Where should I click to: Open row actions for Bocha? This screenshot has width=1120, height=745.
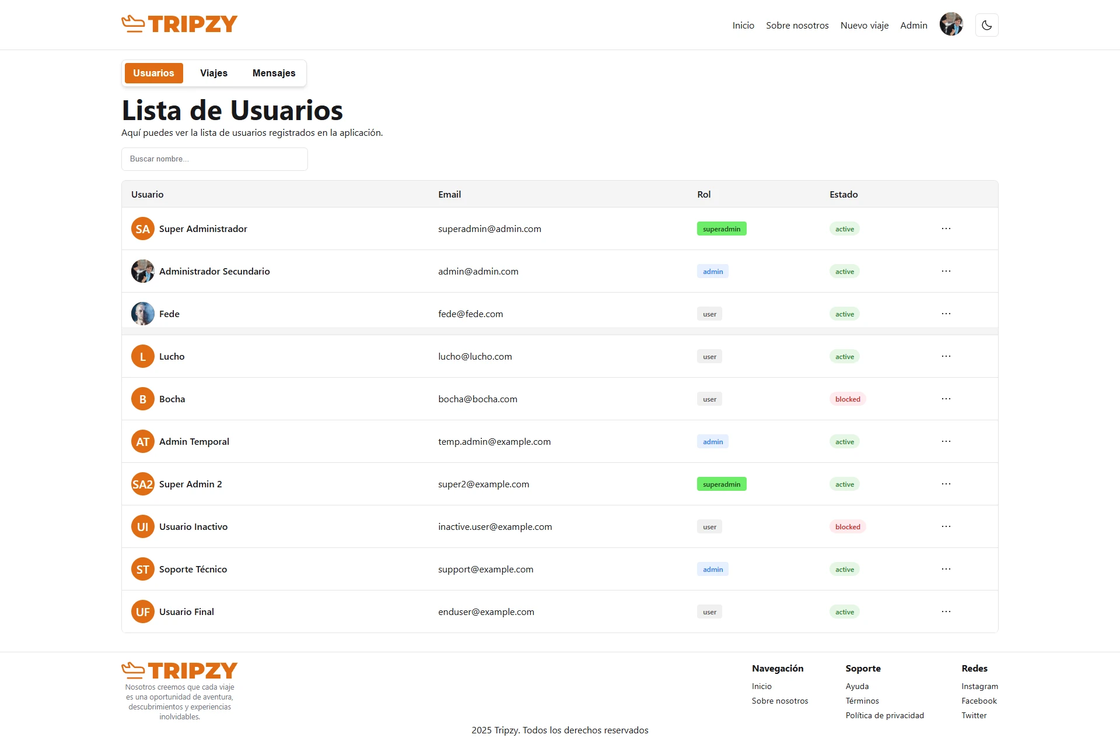point(946,399)
